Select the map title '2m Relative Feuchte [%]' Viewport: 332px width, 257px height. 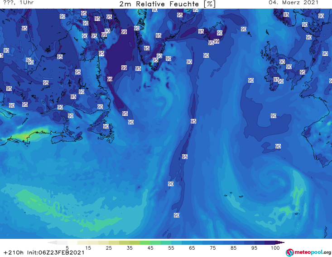tap(167, 4)
